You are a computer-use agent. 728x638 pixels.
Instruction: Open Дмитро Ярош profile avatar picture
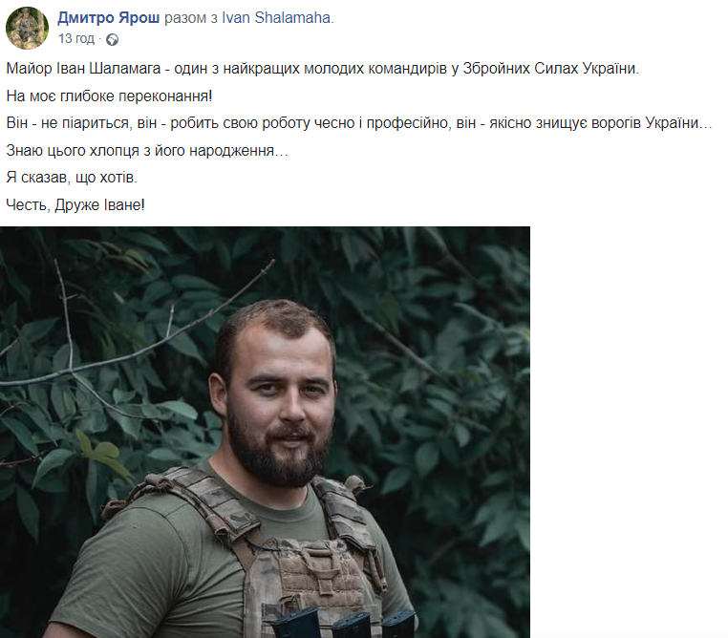(27, 28)
